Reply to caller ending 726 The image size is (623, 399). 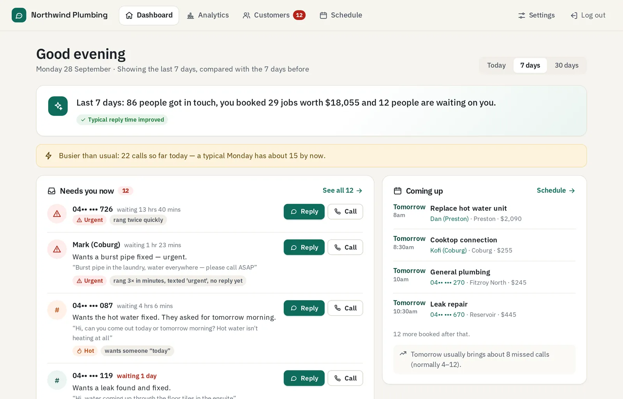coord(304,211)
